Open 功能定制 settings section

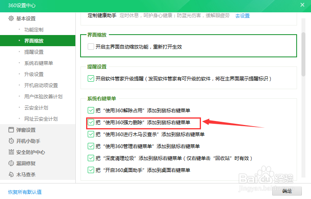tap(34, 30)
